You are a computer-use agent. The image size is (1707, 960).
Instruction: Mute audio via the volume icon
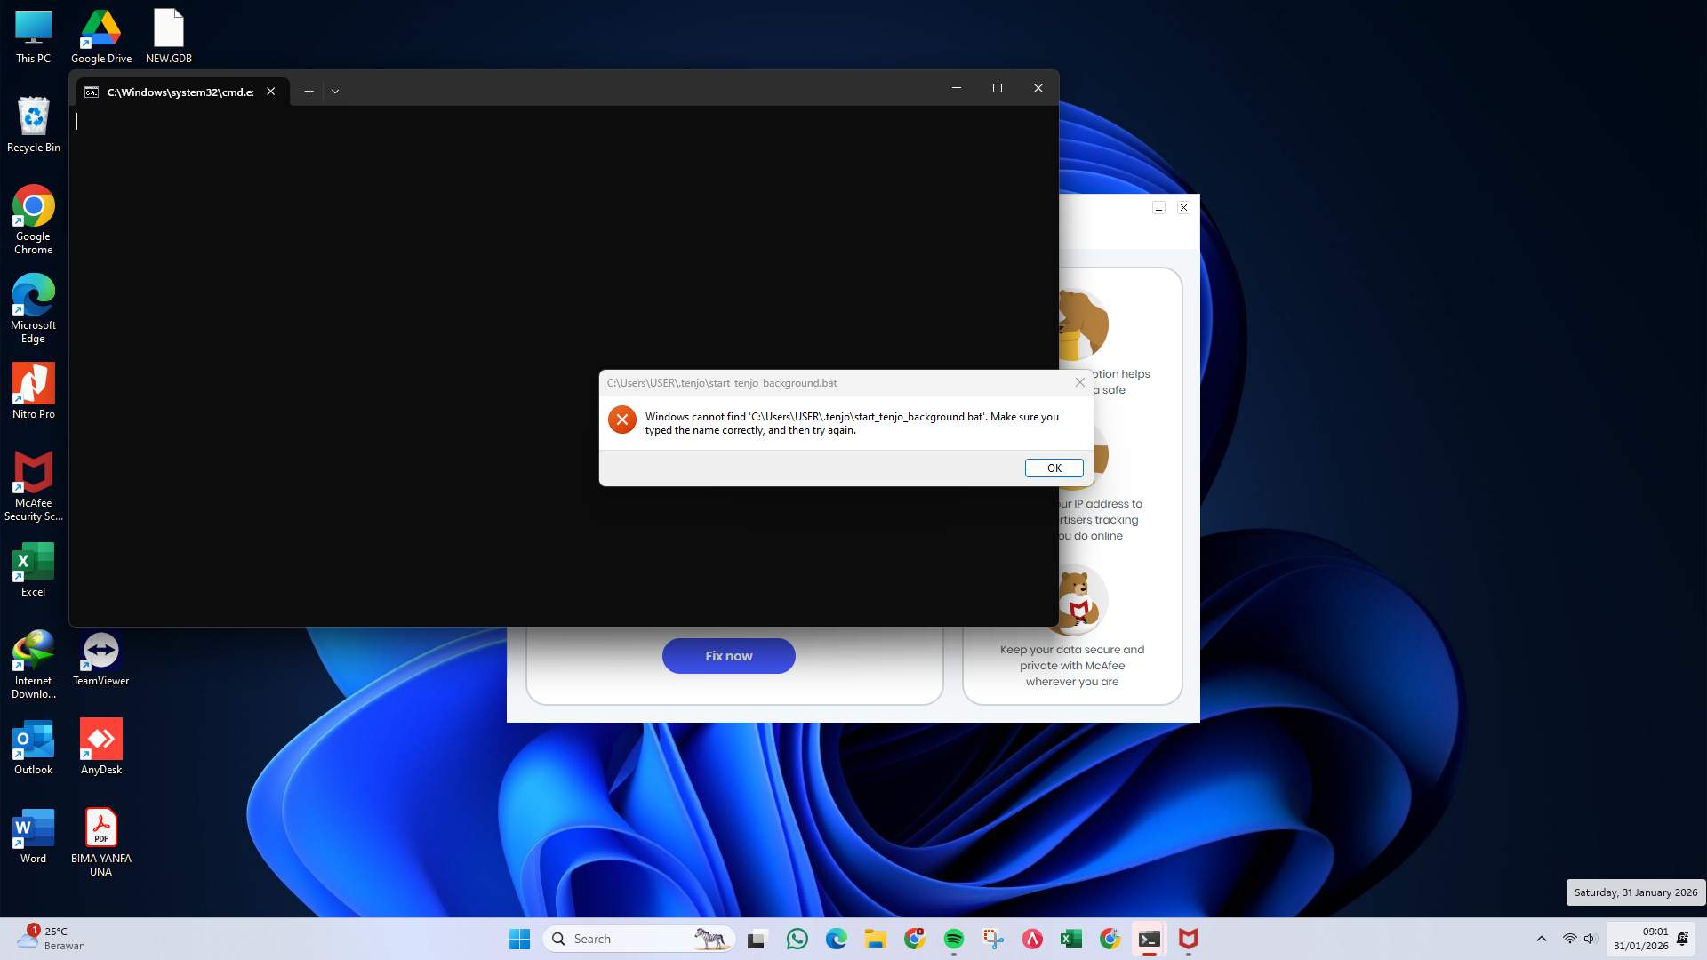pos(1589,938)
